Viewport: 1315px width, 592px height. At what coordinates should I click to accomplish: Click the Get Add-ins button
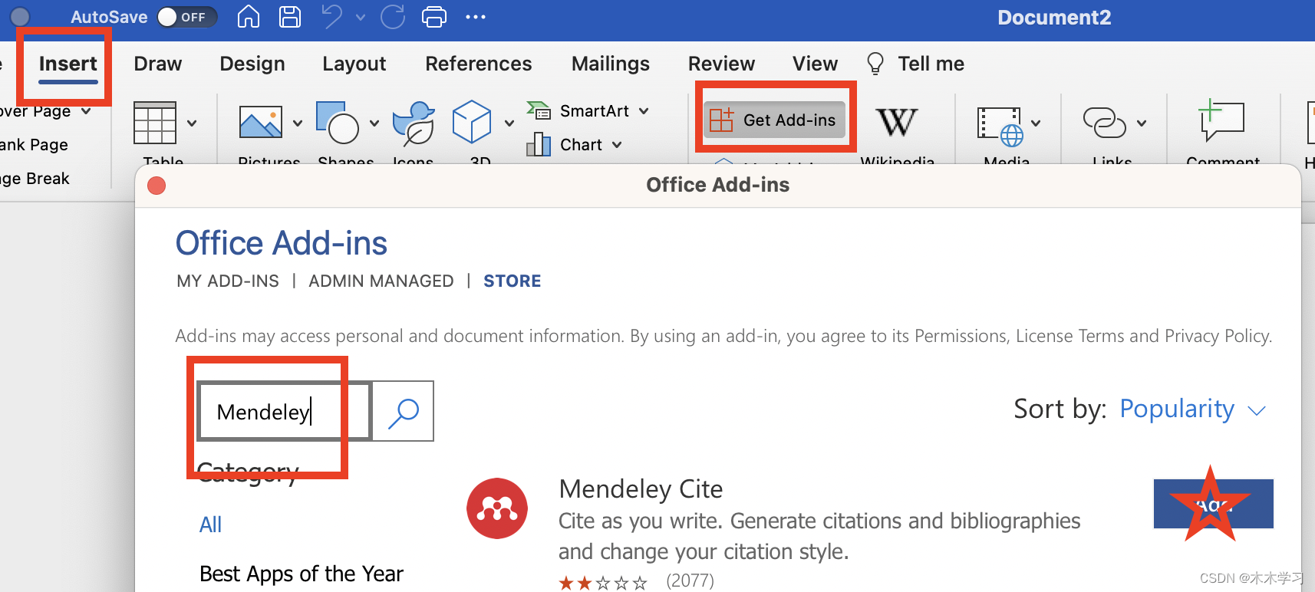(775, 120)
